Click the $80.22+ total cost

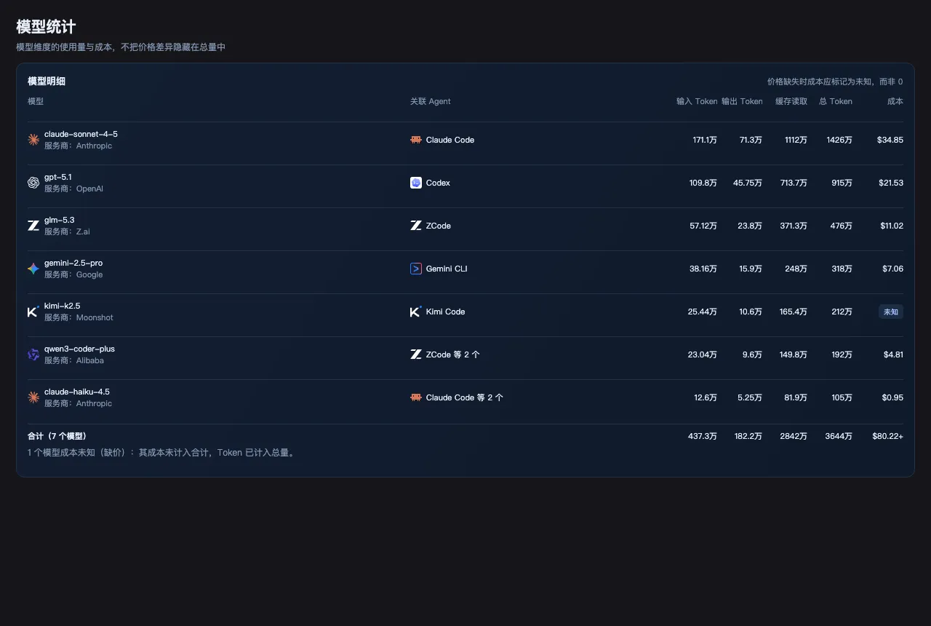[888, 436]
